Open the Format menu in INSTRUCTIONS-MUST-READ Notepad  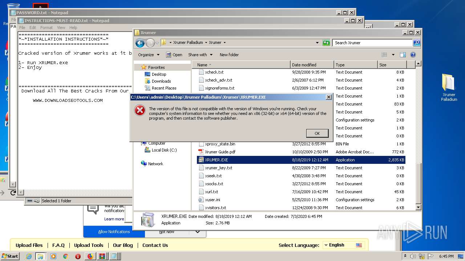coord(46,28)
